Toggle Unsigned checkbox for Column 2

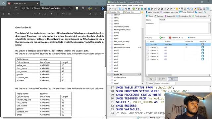pyautogui.click(x=202, y=47)
